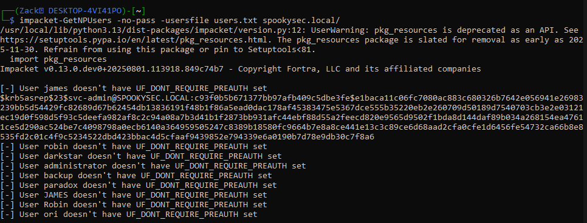The image size is (587, 223).
Task: Click the spookysec.local/ domain argument
Action: pos(301,20)
